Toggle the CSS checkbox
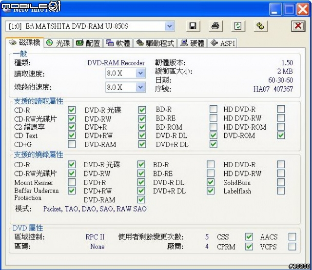Viewport: 312px width, 270px height. (249, 236)
